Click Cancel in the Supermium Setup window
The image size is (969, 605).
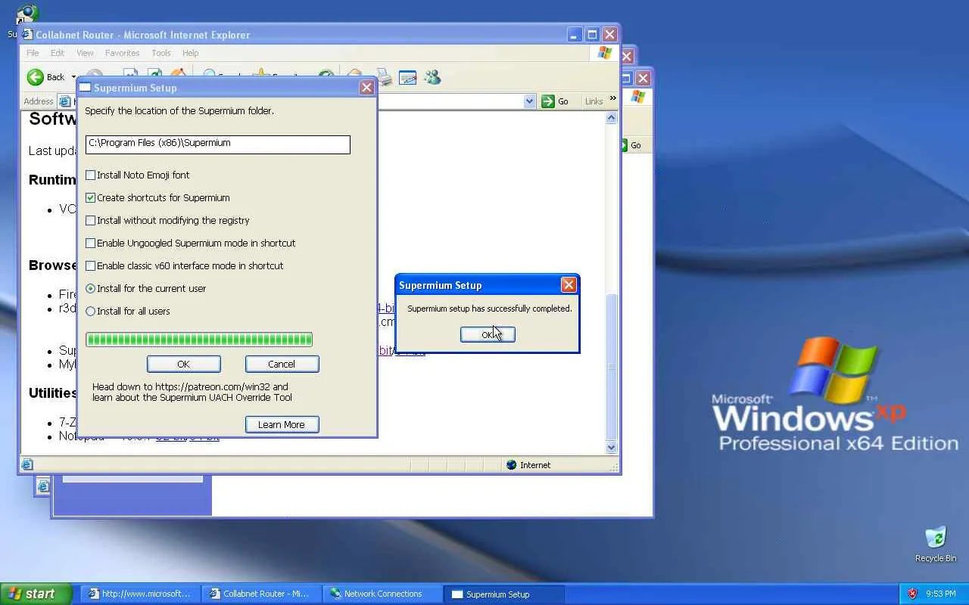282,364
